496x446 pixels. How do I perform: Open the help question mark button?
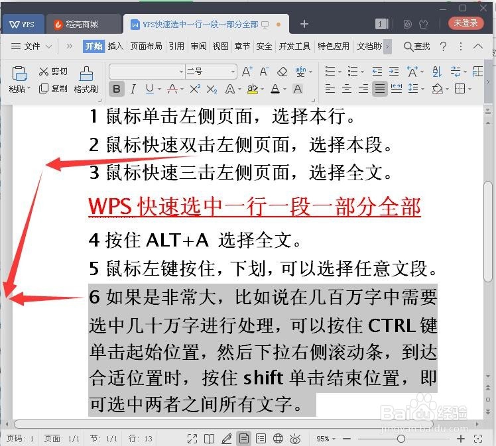click(444, 46)
